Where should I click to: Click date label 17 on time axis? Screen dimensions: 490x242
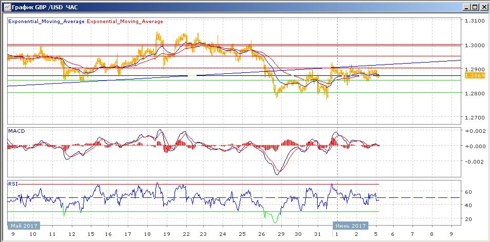point(128,234)
